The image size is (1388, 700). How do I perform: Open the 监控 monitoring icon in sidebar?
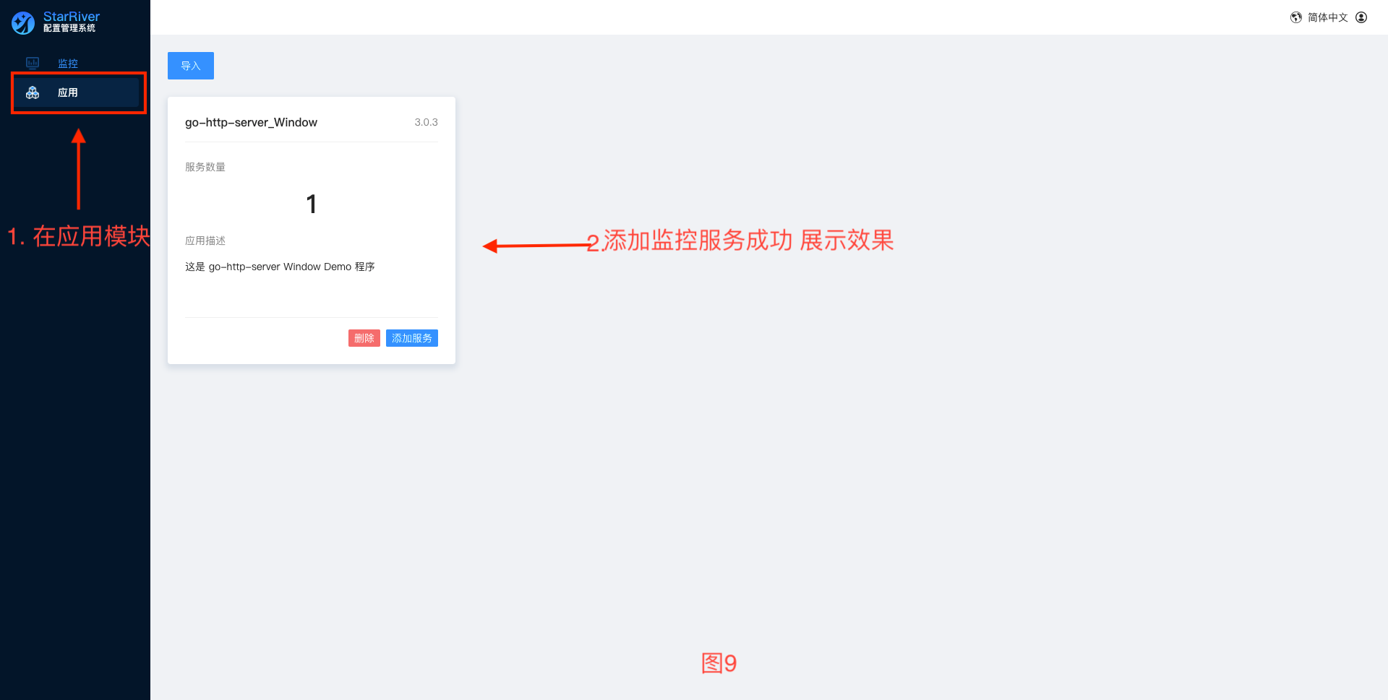[33, 64]
